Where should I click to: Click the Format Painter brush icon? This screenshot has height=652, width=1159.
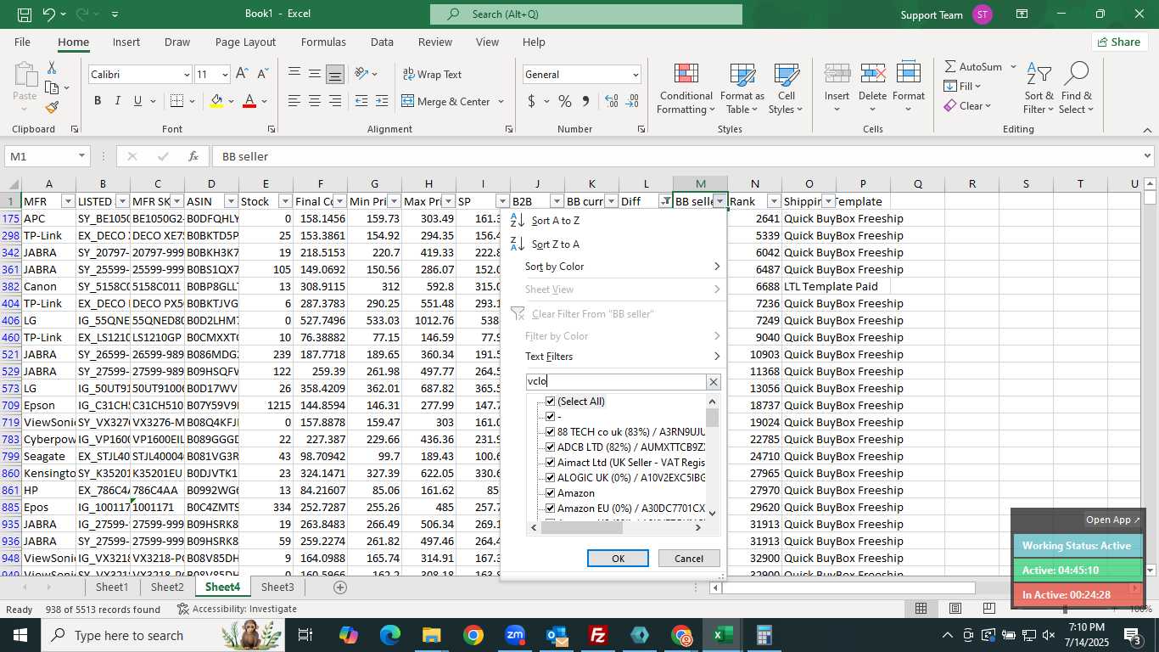coord(52,108)
